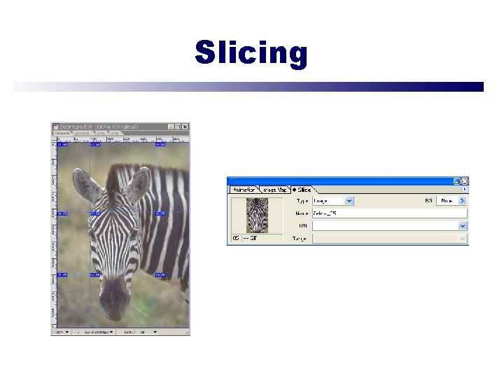Click the slice Name input field
Viewport: 504px width, 378px height.
coord(390,213)
